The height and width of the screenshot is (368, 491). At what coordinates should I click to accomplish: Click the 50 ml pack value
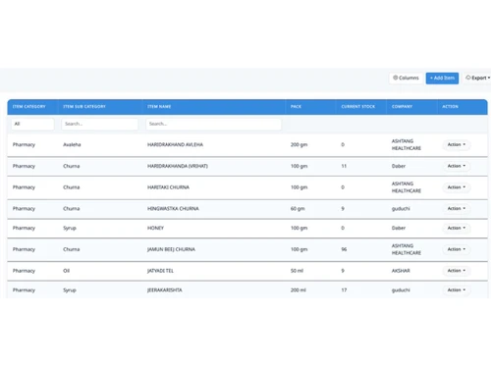[x=297, y=271]
